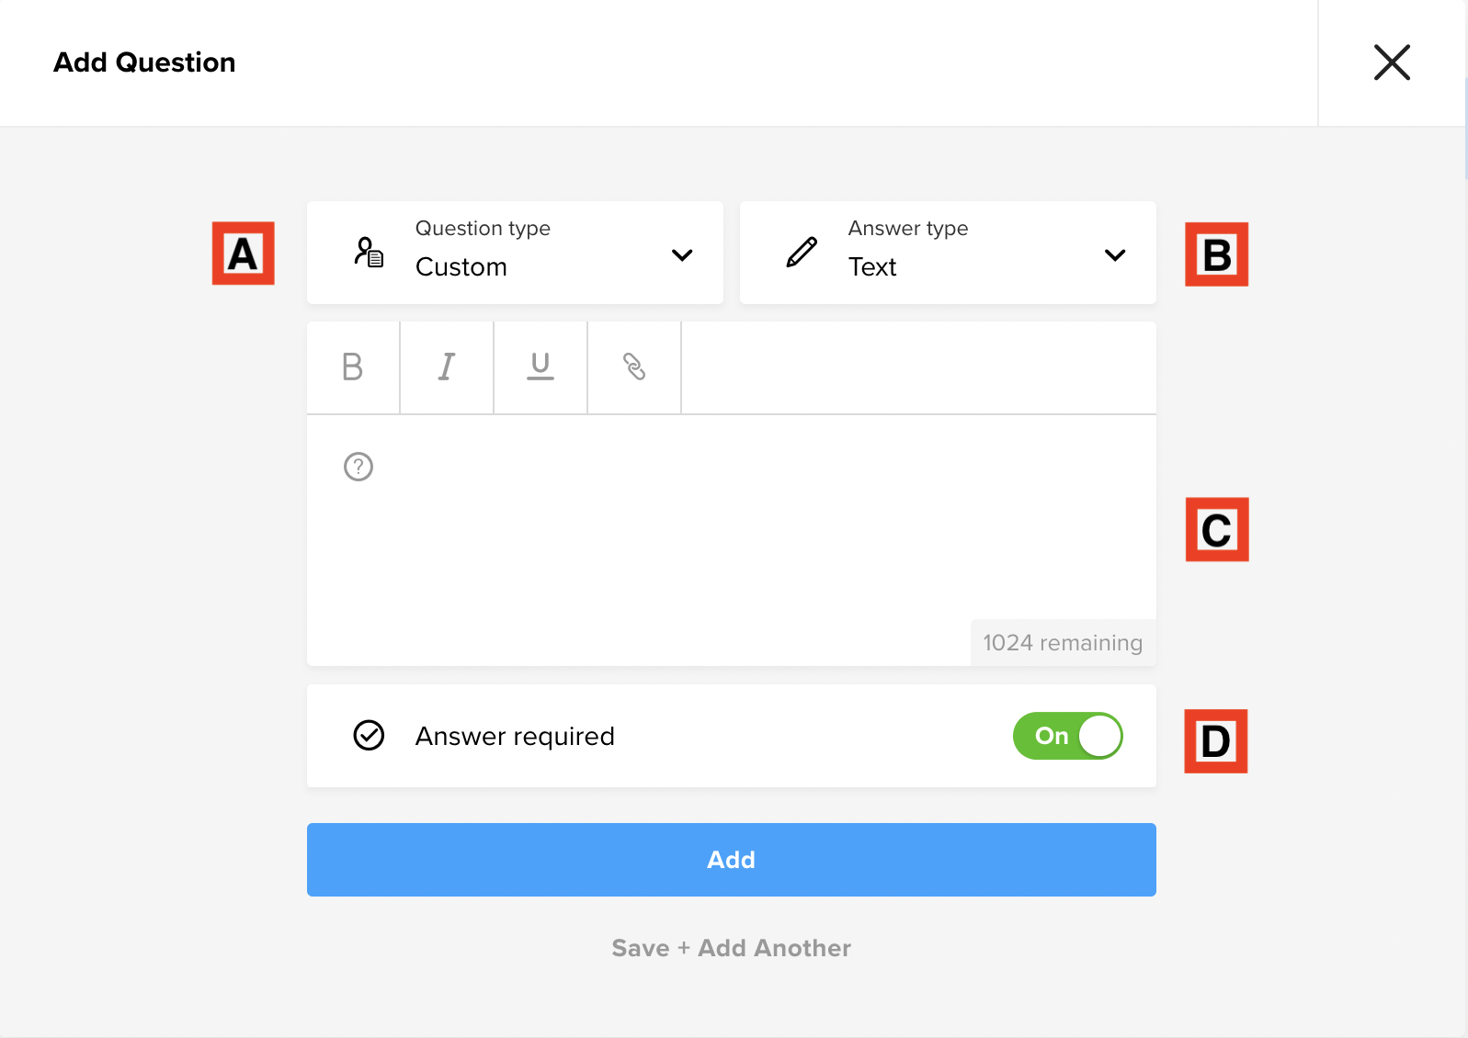The height and width of the screenshot is (1038, 1468).
Task: Apply italic formatting icon
Action: [x=447, y=367]
